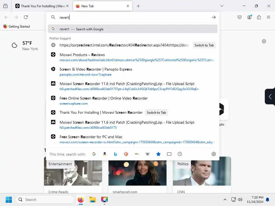This screenshot has height=206, width=275.
Task: Click Switch to Tab for Intel redirector
Action: point(204,45)
